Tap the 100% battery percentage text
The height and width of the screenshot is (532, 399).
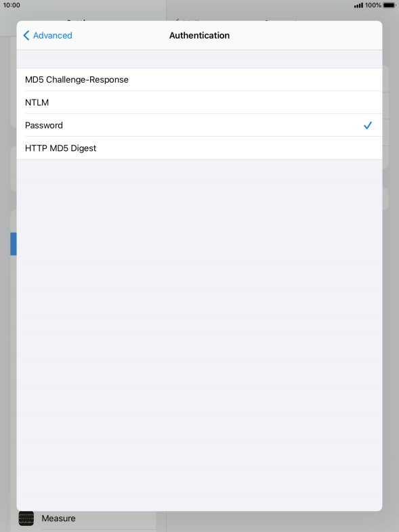(x=373, y=5)
